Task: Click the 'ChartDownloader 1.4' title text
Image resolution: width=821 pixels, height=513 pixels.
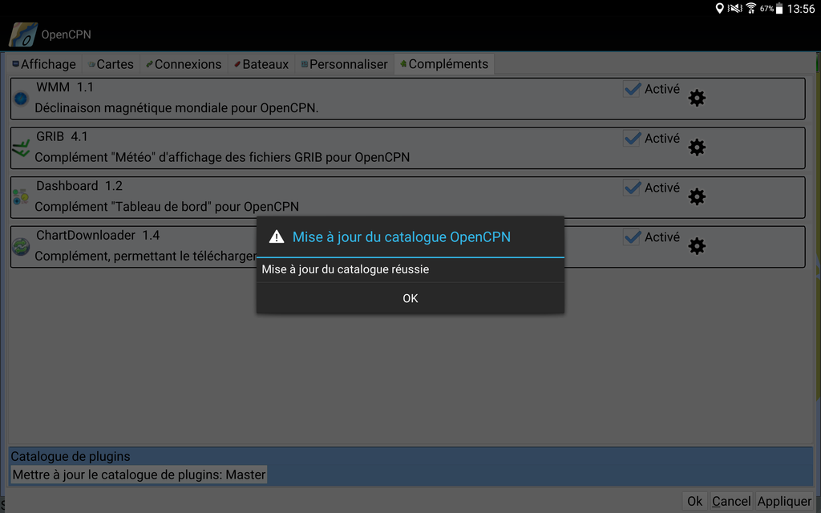Action: tap(98, 236)
